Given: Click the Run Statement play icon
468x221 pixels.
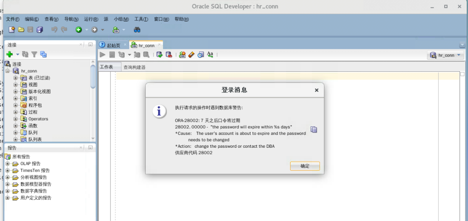Looking at the screenshot, I should pyautogui.click(x=103, y=54).
